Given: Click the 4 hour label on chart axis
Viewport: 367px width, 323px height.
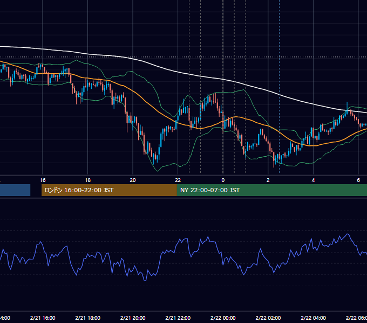Looking at the screenshot, I should point(313,180).
